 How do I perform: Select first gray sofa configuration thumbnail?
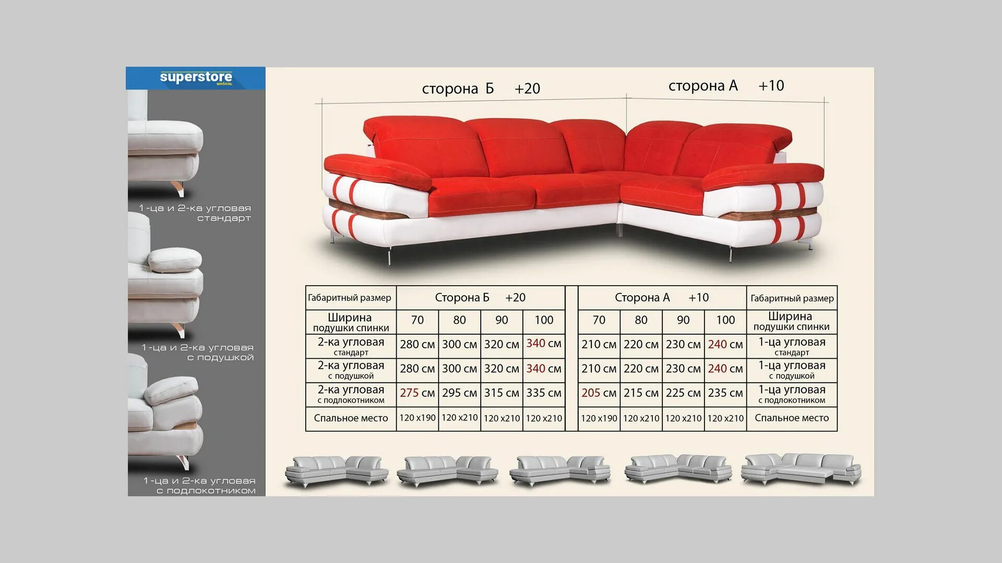point(337,470)
